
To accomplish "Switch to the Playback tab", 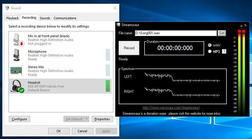I will pyautogui.click(x=12, y=18).
